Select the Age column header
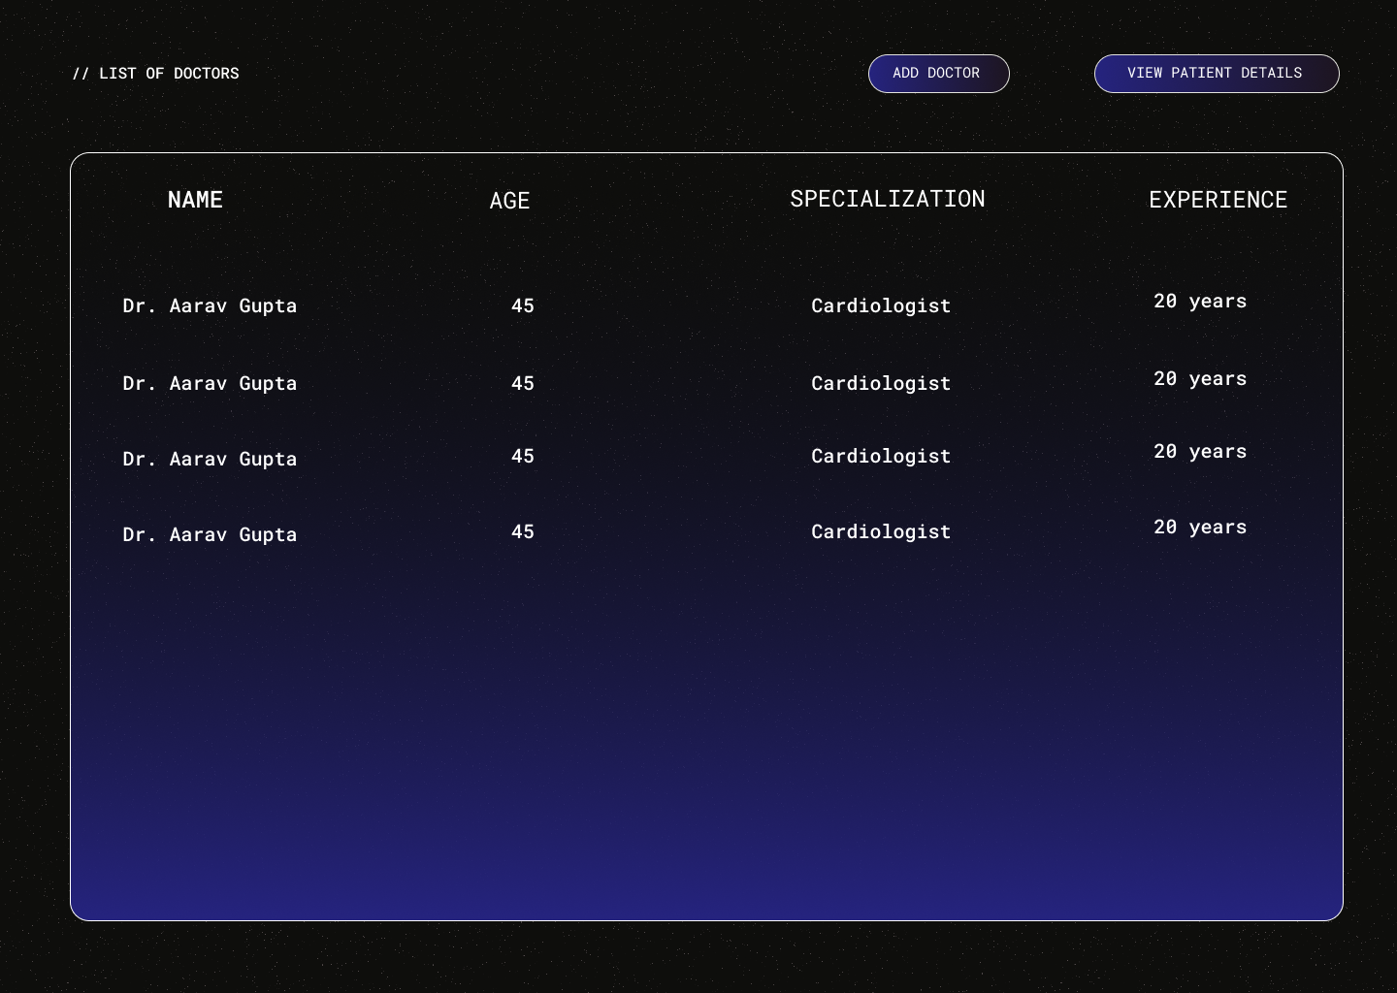The image size is (1397, 993). point(509,201)
